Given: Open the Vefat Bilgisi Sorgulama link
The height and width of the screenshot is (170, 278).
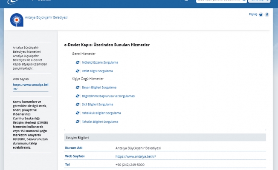Looking at the screenshot, I should (97, 71).
